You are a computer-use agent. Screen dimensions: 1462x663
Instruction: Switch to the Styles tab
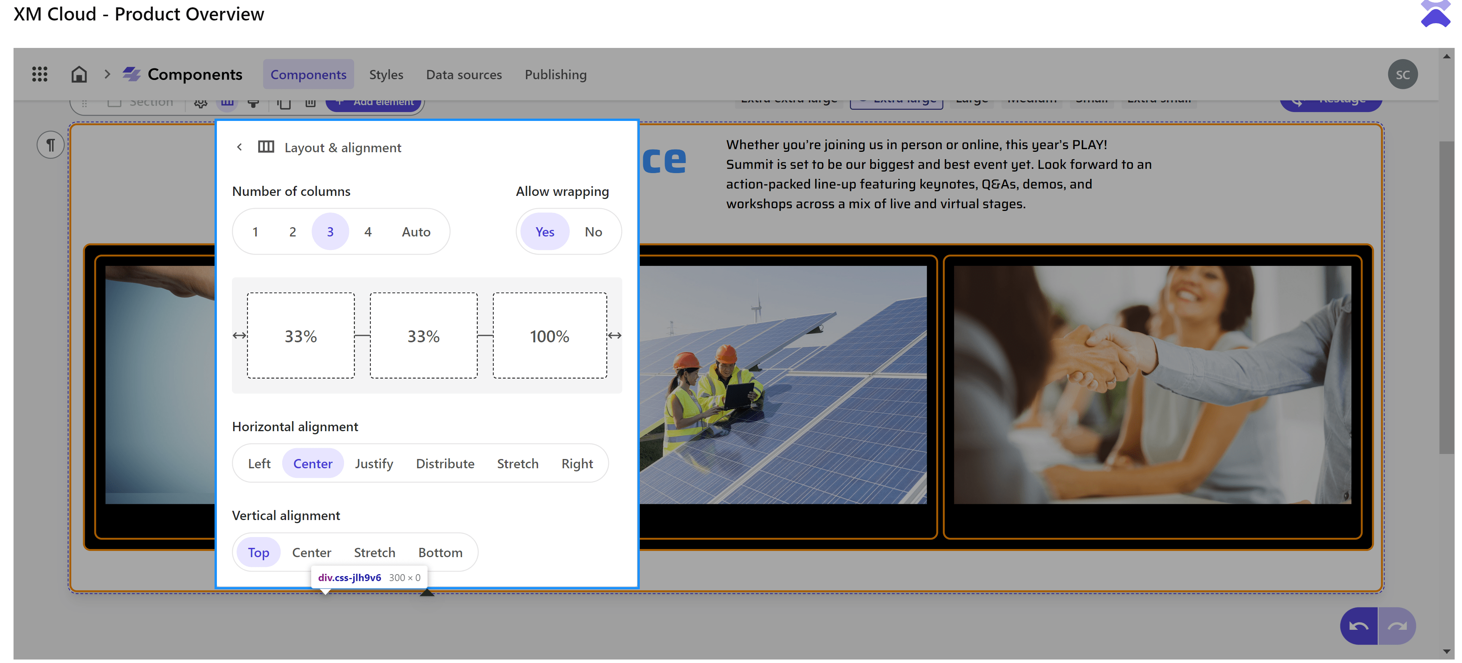pos(386,74)
